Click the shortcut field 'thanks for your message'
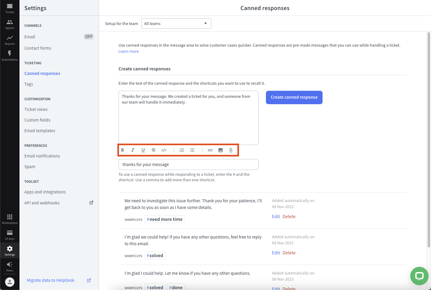 189,164
